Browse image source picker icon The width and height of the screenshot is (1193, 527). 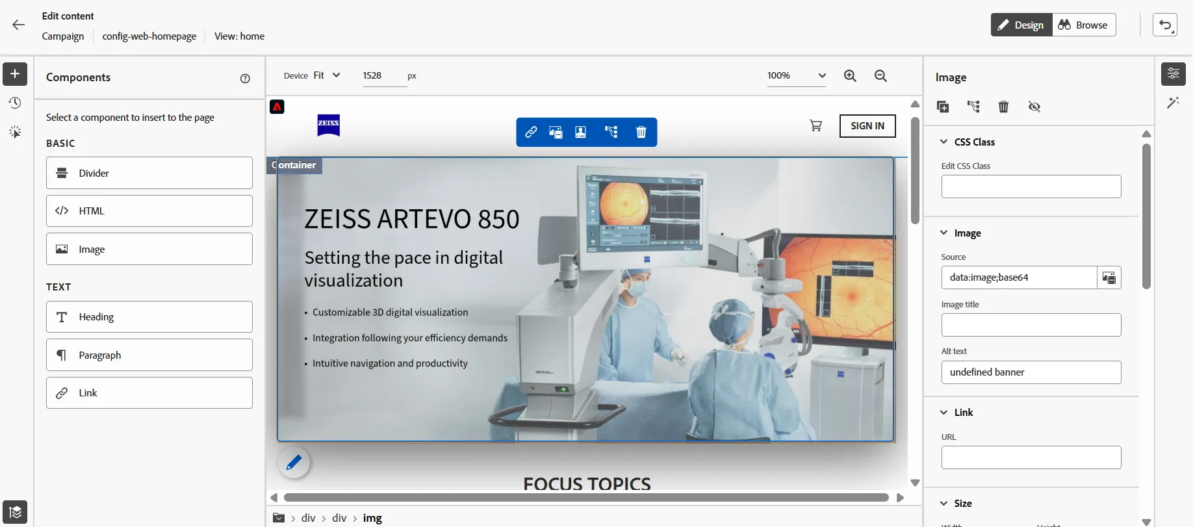pos(1109,277)
